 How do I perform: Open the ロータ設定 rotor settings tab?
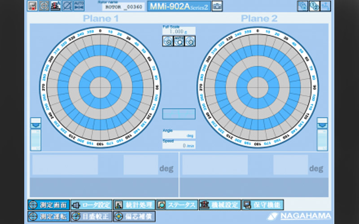click(x=91, y=205)
